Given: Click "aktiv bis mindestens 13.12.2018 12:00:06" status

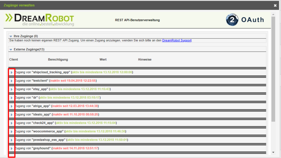Looking at the screenshot, I should tap(102, 72).
